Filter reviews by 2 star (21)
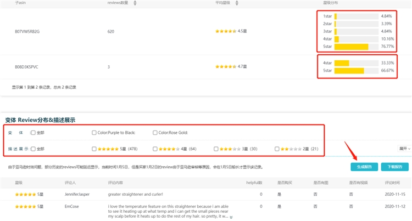Viewport: 412px width, 221px height. click(x=277, y=149)
